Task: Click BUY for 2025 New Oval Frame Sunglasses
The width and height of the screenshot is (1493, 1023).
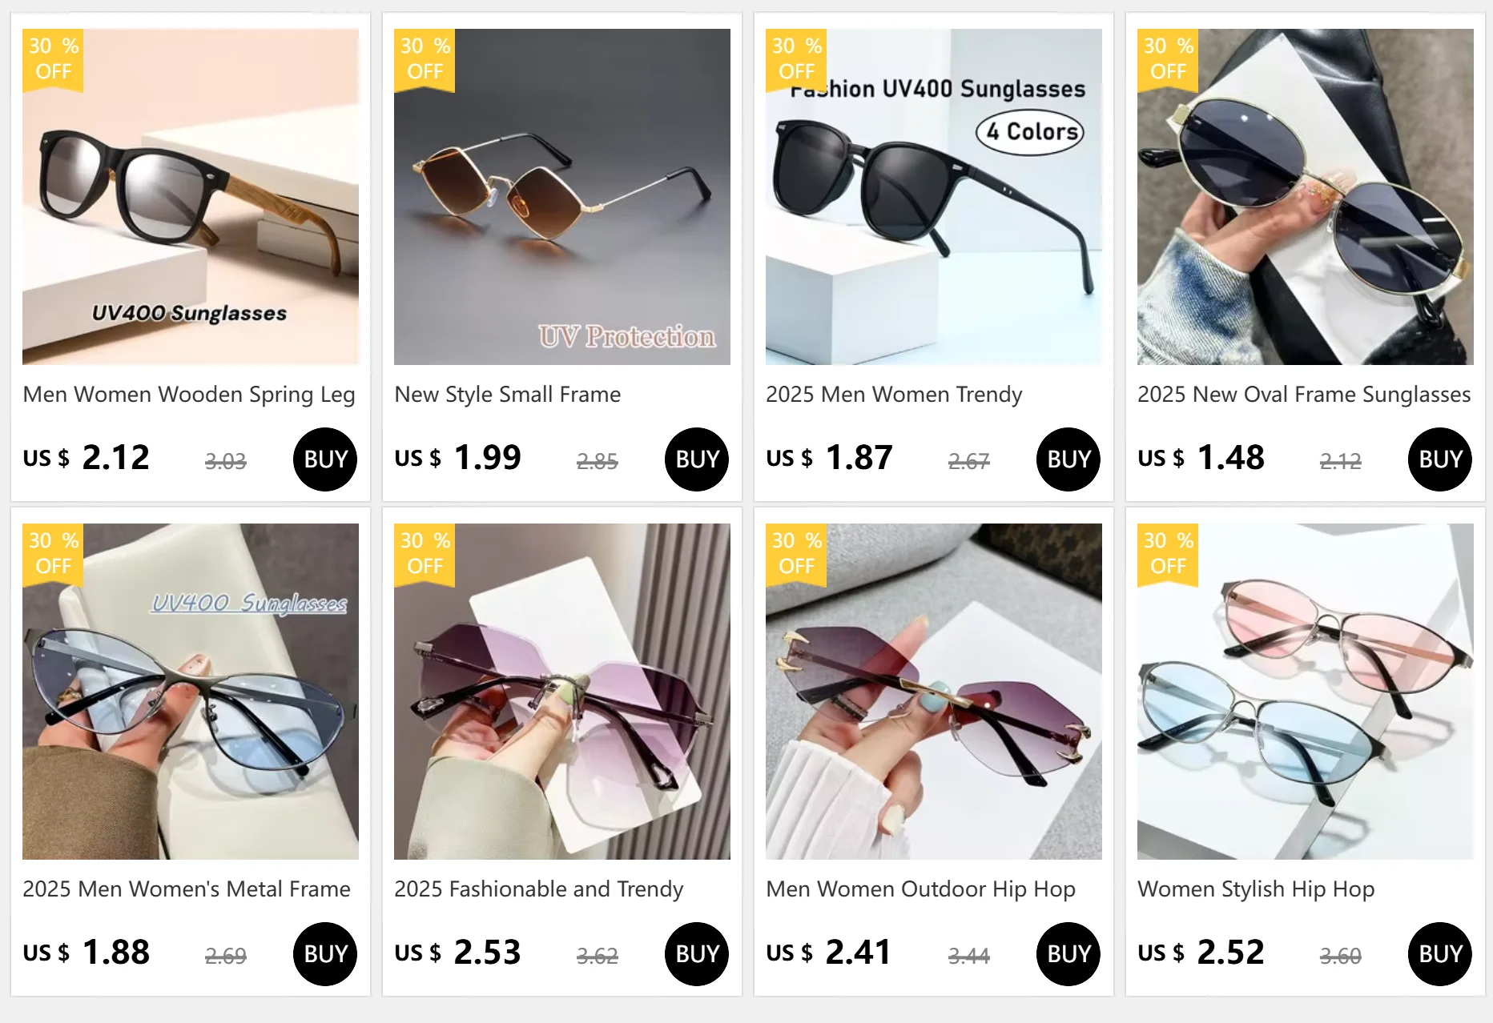Action: click(1440, 459)
